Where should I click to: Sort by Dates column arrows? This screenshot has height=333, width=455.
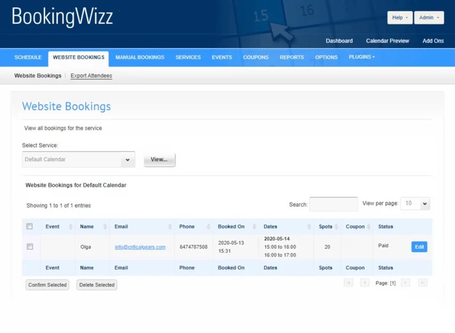(309, 227)
